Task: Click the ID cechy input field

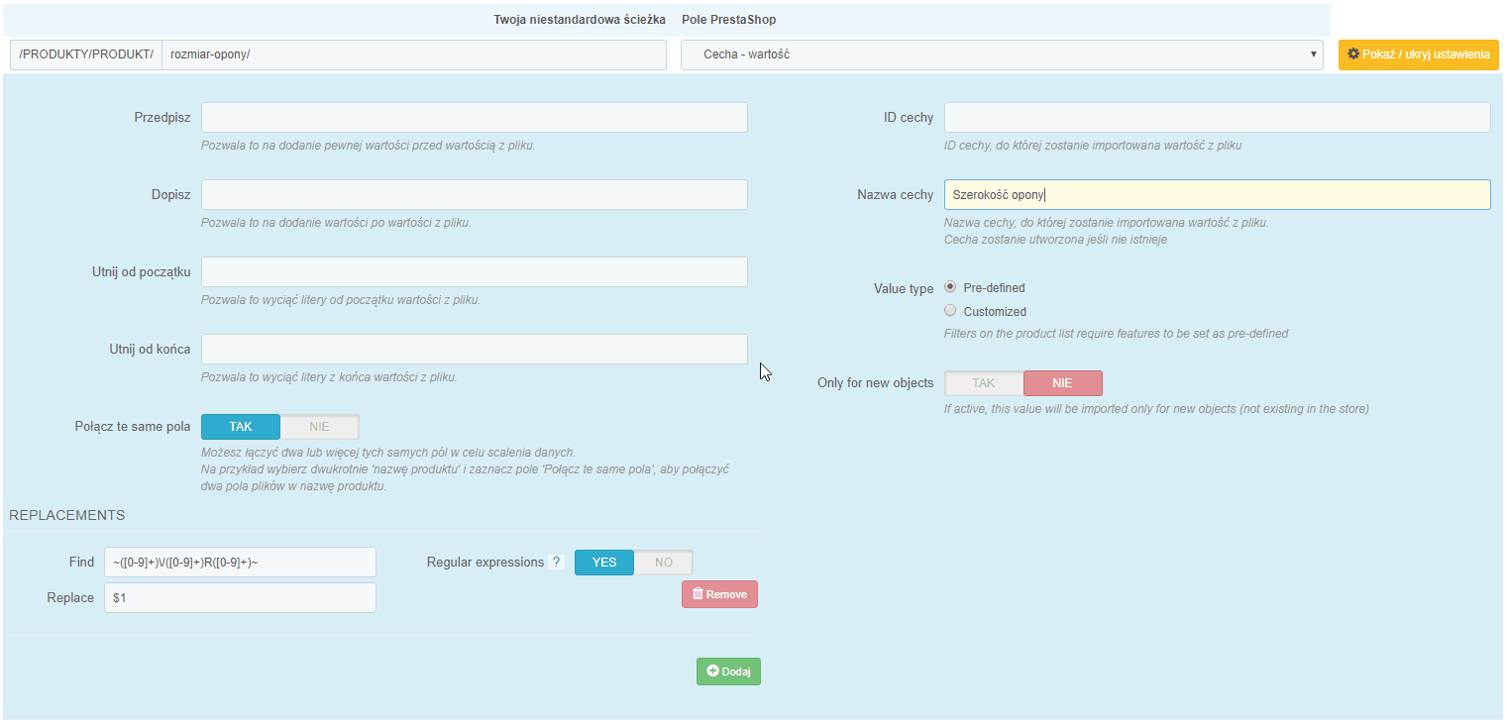Action: click(x=1217, y=118)
